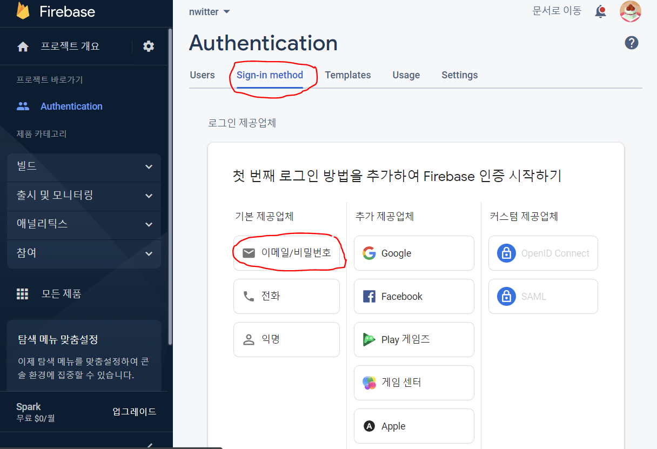Click the 탐색 메뉴 맞춤설정 heading
The height and width of the screenshot is (449, 657).
pyautogui.click(x=58, y=340)
